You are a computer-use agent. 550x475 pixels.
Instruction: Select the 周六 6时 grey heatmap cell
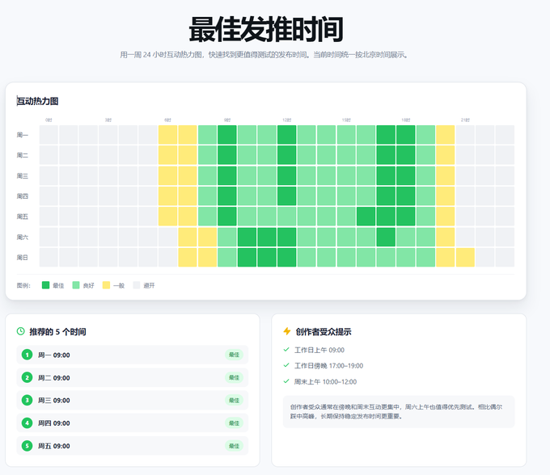(167, 237)
